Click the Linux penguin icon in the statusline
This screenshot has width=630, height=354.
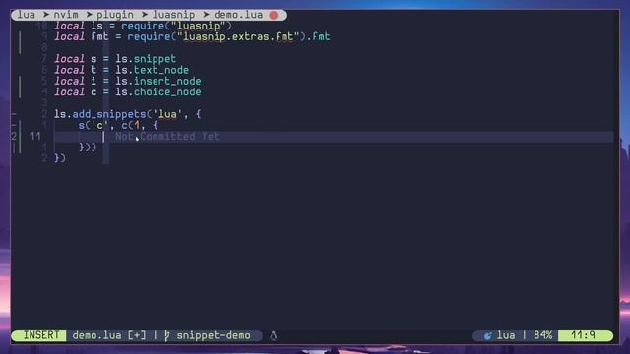[274, 335]
